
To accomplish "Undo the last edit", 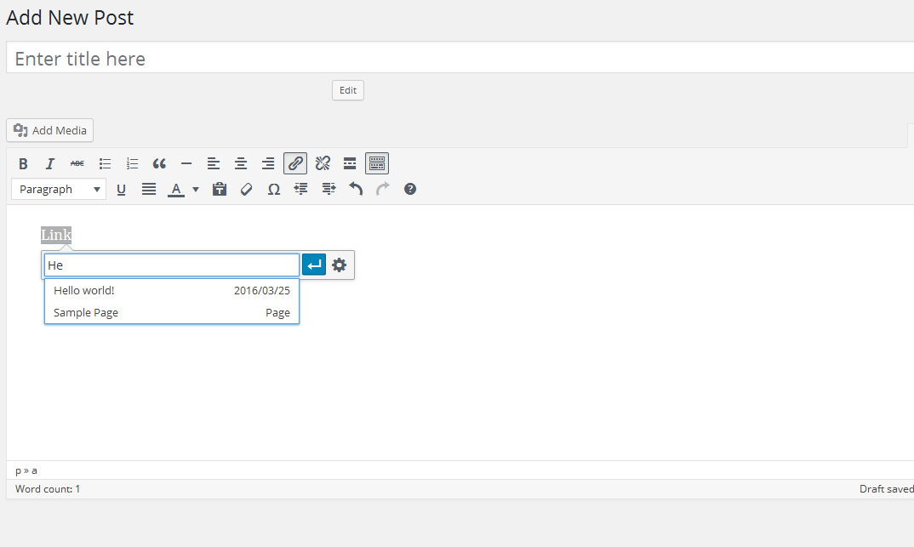I will pos(356,190).
